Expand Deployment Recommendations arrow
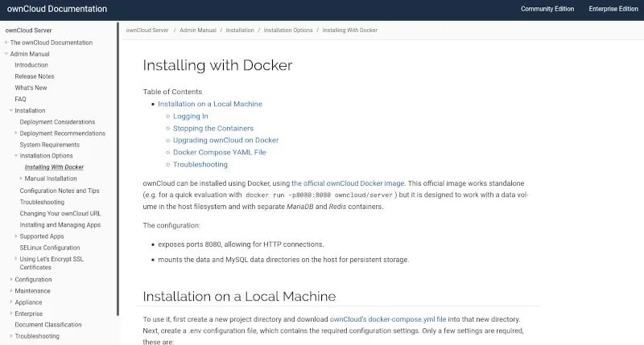Screen dimensions: 644x345 coord(16,133)
